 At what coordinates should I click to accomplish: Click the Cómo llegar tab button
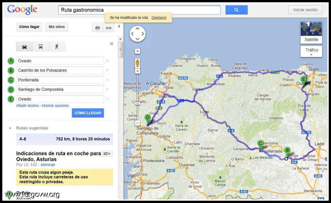[29, 27]
